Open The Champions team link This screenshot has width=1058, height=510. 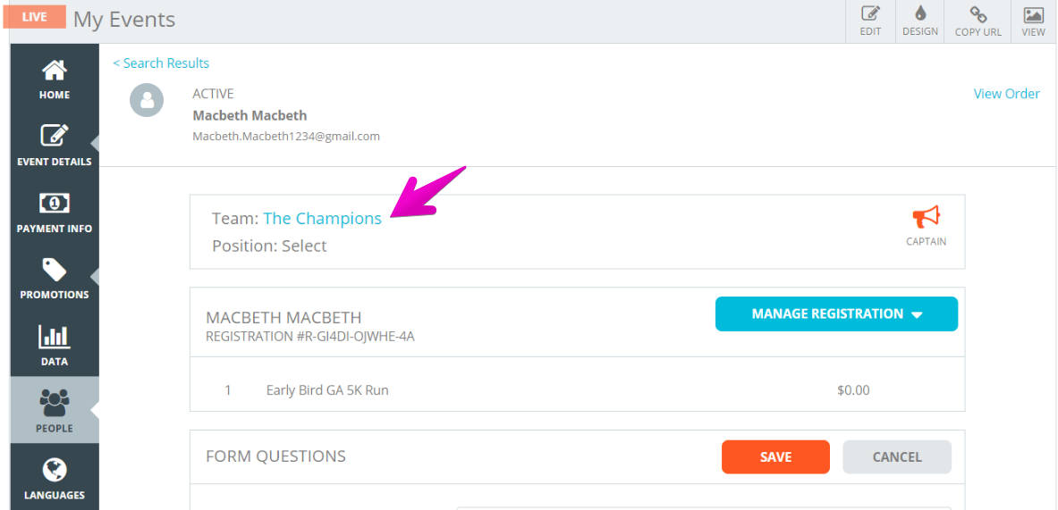pyautogui.click(x=323, y=219)
